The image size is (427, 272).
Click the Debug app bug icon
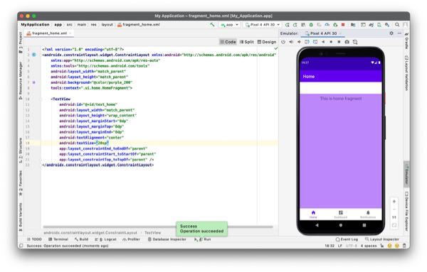(x=311, y=25)
